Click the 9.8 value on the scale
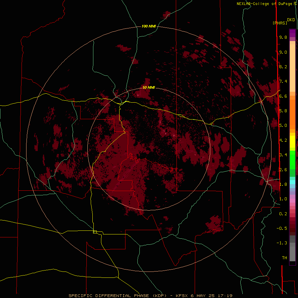Screen dimensions: 298x298 click(x=283, y=37)
